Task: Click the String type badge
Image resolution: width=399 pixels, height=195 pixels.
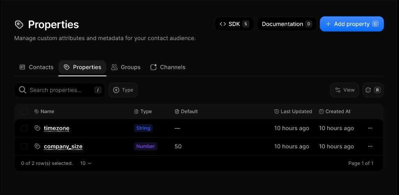Action: click(143, 128)
